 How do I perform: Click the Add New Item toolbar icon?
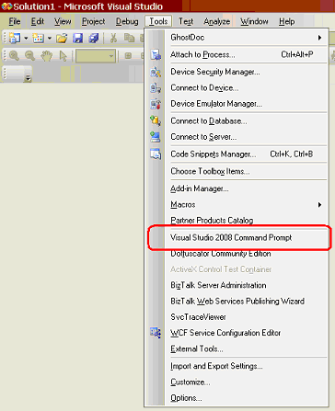tap(38, 38)
